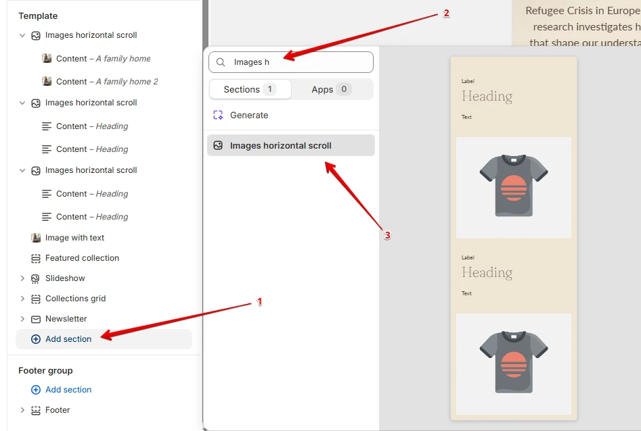The height and width of the screenshot is (431, 641).
Task: Click the Collections grid section icon
Action: click(x=36, y=299)
